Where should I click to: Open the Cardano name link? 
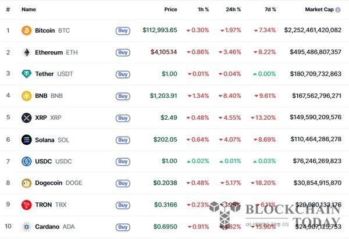[x=47, y=226]
